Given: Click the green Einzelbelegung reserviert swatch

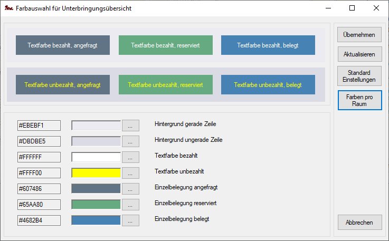Looking at the screenshot, I should [96, 205].
